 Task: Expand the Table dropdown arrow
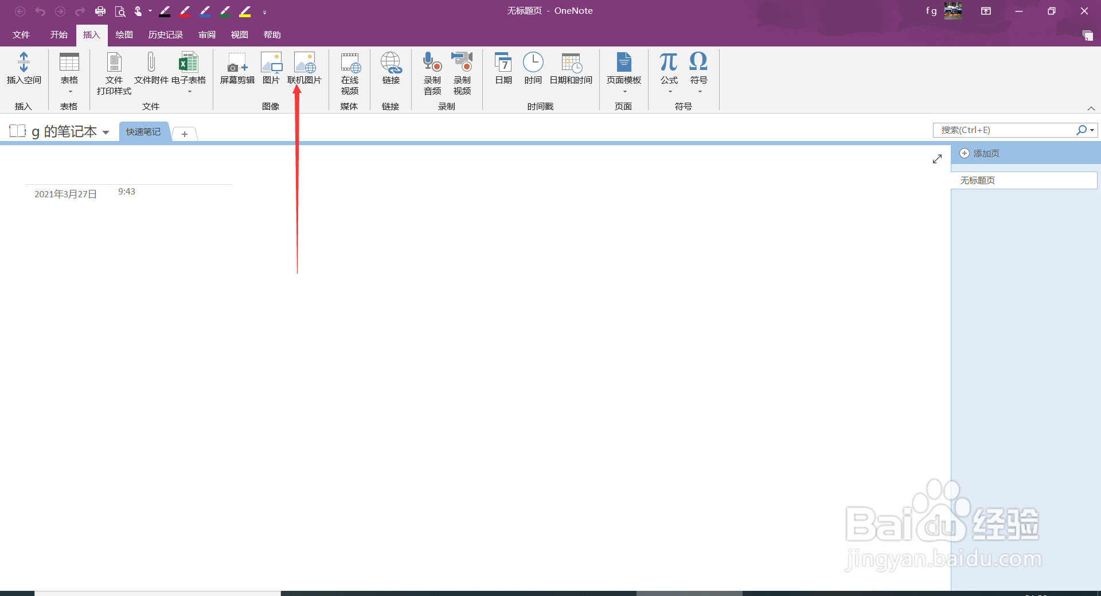coord(71,92)
